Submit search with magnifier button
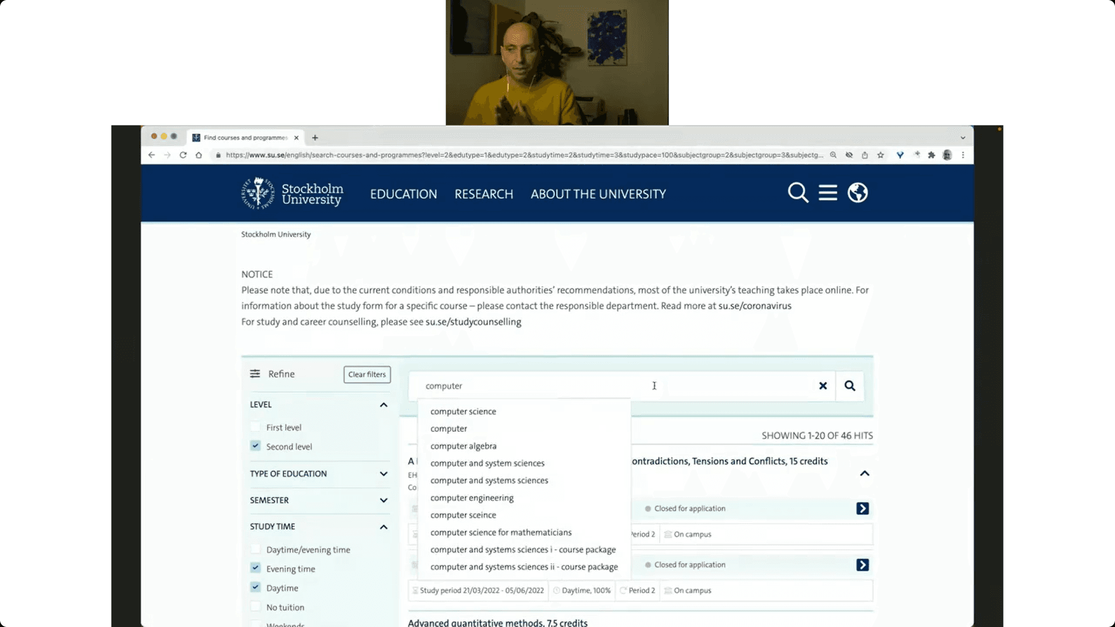This screenshot has width=1115, height=627. 850,386
